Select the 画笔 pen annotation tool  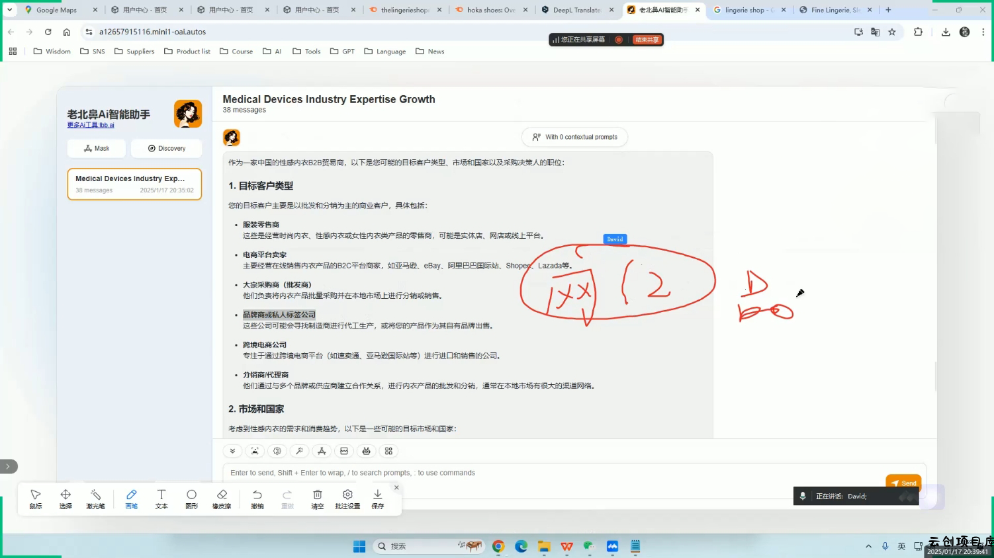pos(131,498)
